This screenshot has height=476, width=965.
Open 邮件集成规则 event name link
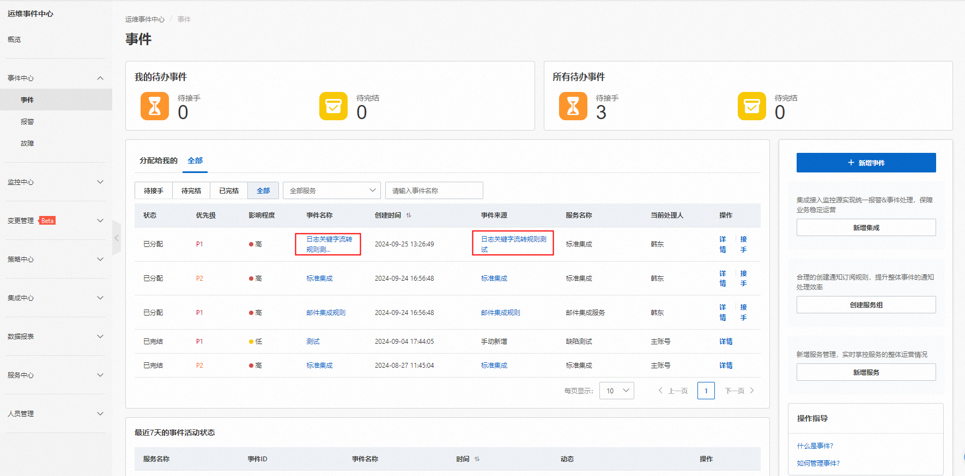coord(326,313)
